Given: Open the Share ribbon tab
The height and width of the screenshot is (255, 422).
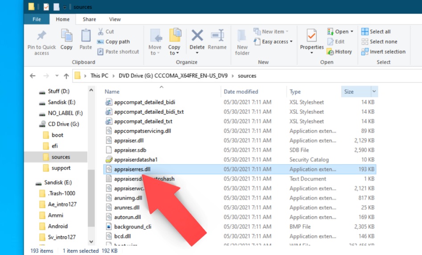Looking at the screenshot, I should (x=89, y=19).
